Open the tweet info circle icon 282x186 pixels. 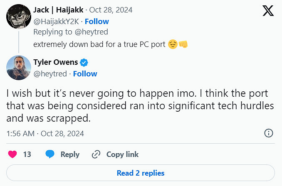(269, 133)
